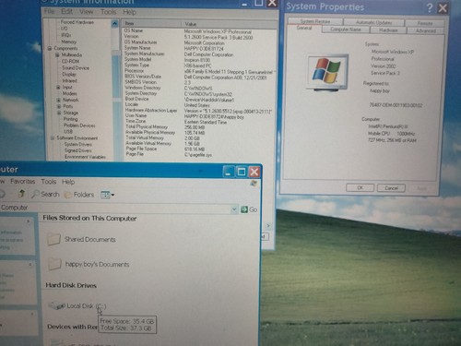
Task: Open the Tools menu in the My Computer window
Action: point(49,182)
